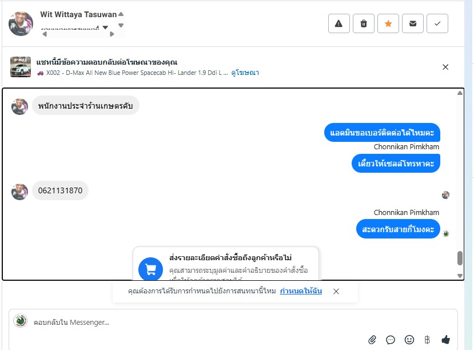Open the ดูโฆษณา link
This screenshot has width=474, height=350.
click(245, 73)
